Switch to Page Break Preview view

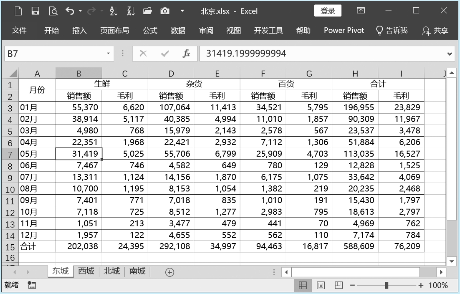coord(338,285)
